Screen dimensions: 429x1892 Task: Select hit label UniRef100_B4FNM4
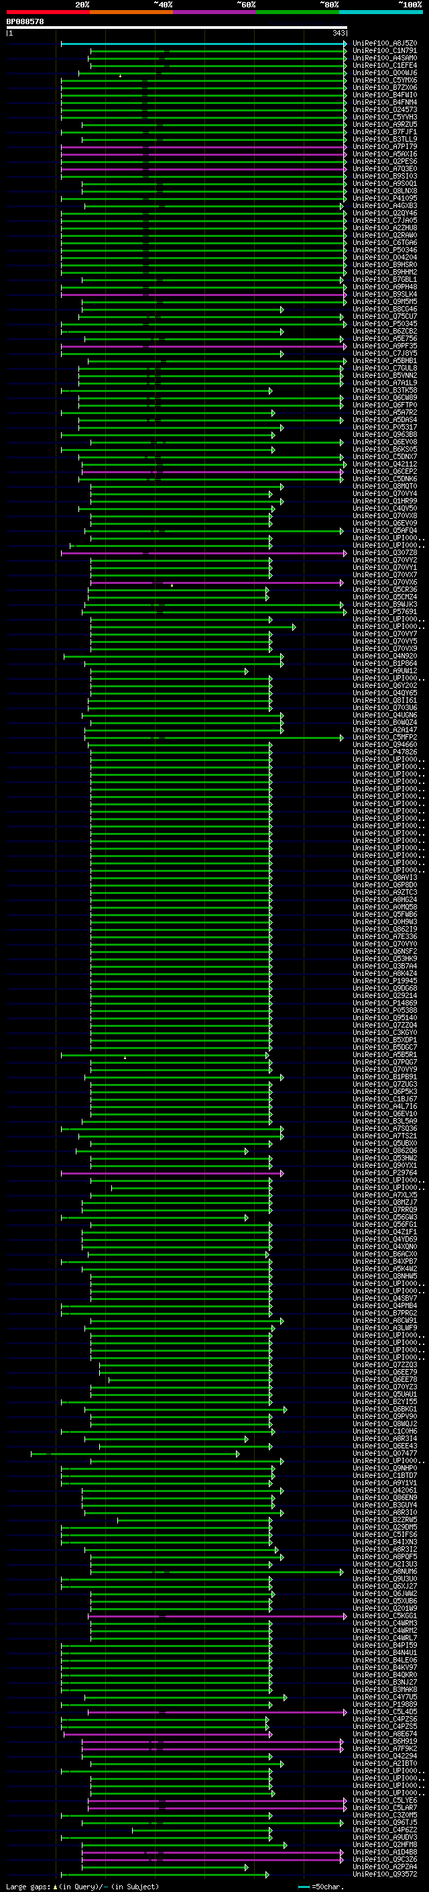pos(385,103)
